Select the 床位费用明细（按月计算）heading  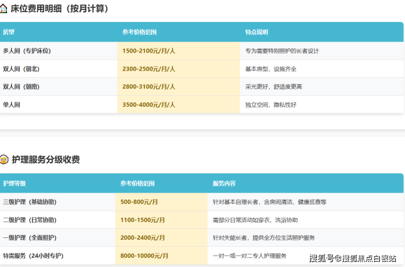point(60,9)
